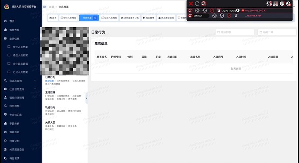Select the 敏感时段动向 link
This screenshot has height=163, width=299.
coord(75,111)
